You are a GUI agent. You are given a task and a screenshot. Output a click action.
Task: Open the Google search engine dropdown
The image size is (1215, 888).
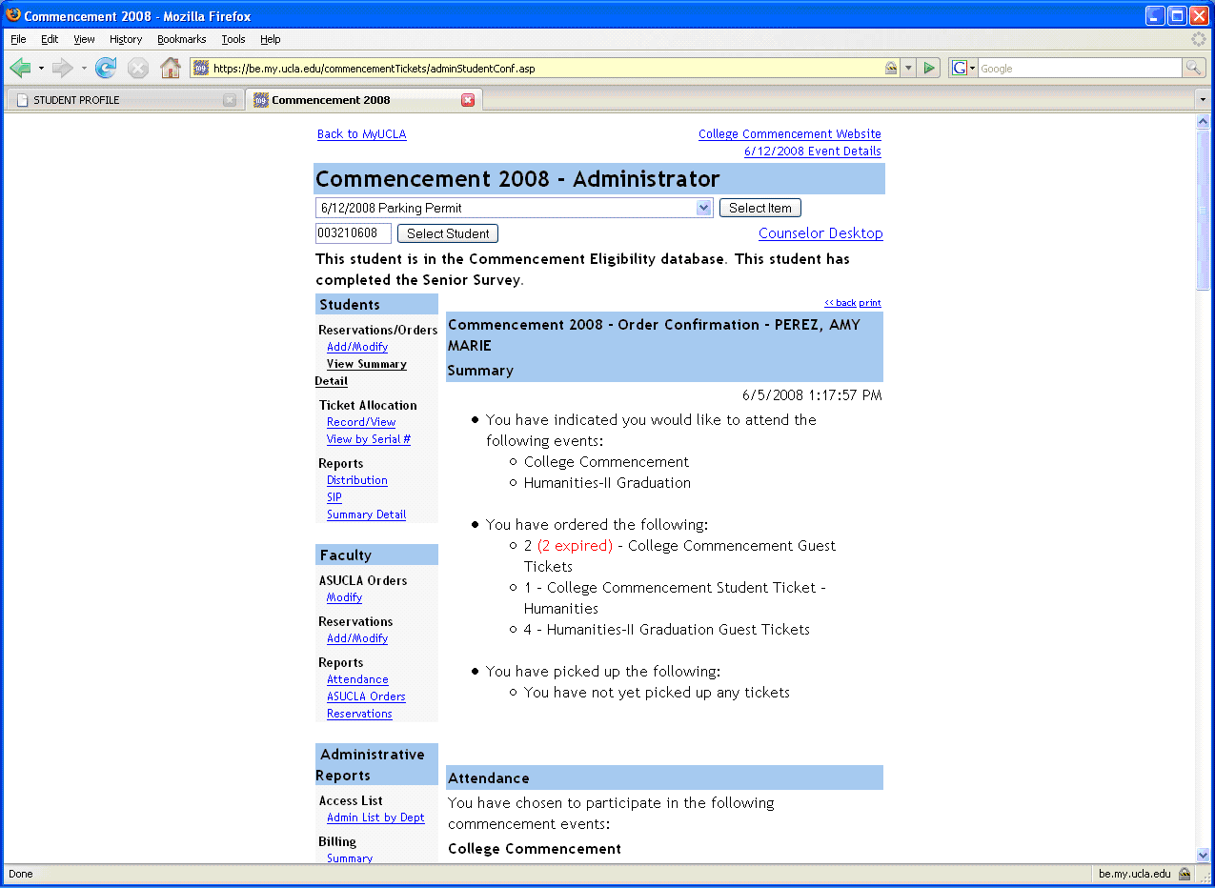pyautogui.click(x=964, y=68)
